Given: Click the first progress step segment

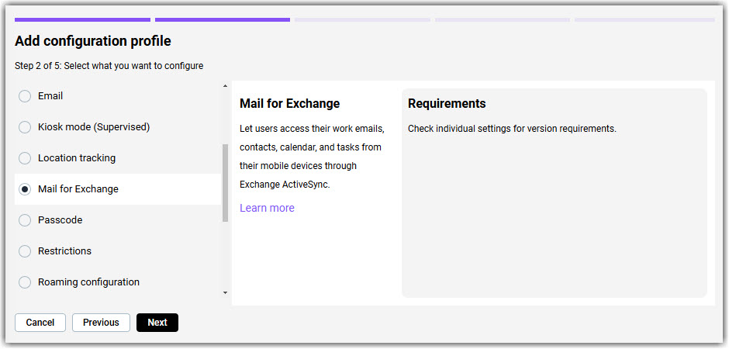Looking at the screenshot, I should [x=82, y=20].
